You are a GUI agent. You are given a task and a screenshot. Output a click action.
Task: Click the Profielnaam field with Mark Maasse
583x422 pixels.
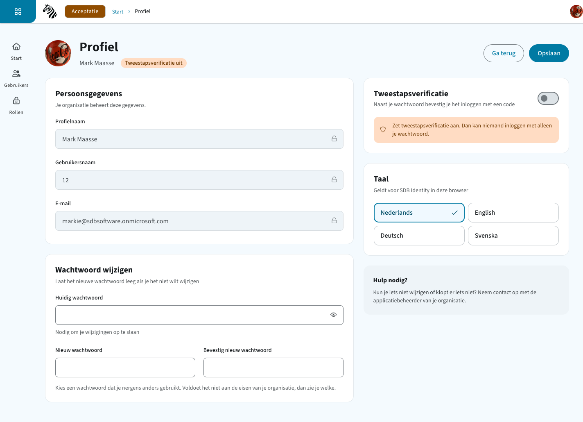199,139
